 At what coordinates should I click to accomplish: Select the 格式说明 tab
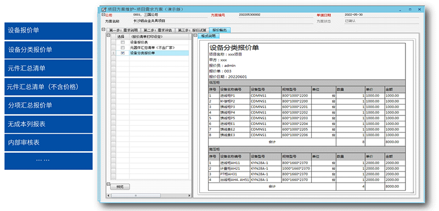209,36
